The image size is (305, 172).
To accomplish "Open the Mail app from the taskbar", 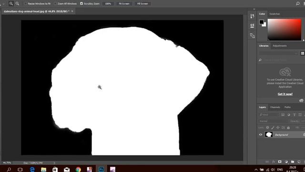I will 67,169.
